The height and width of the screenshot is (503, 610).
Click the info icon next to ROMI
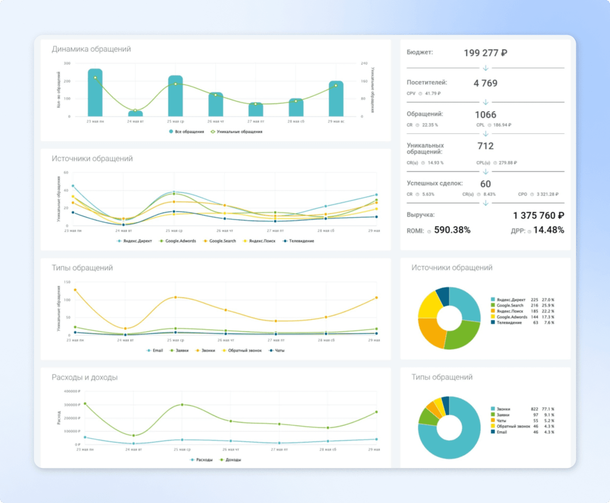point(429,232)
